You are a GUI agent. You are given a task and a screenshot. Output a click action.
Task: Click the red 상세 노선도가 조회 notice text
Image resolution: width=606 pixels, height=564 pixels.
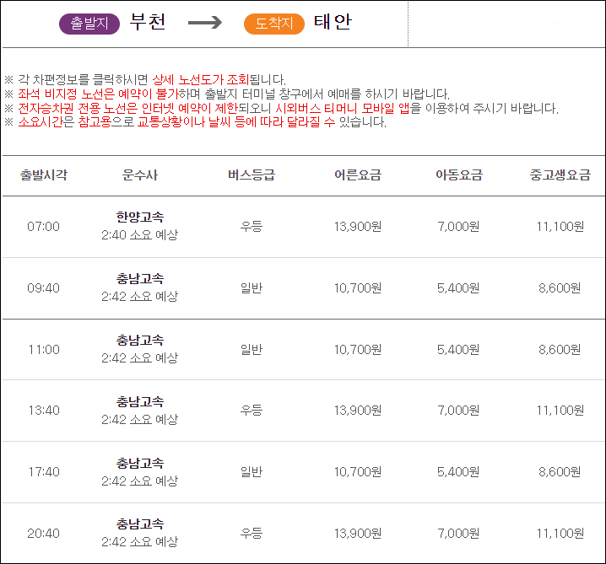tap(201, 79)
